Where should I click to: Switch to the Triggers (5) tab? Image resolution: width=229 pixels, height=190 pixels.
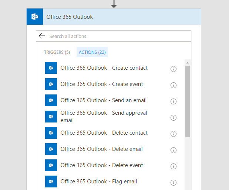coord(57,52)
